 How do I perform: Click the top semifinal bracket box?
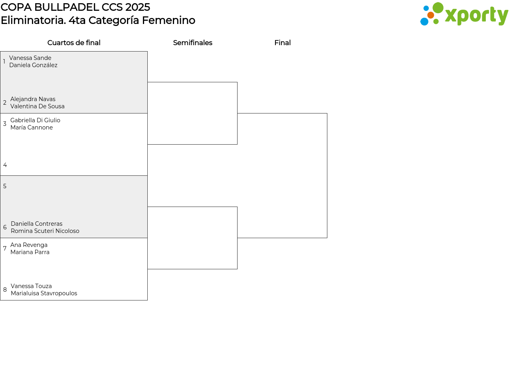(x=192, y=113)
